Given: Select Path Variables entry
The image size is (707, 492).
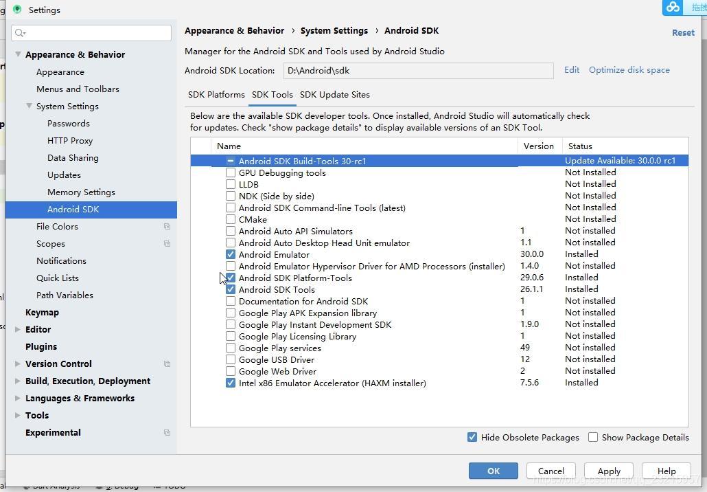Looking at the screenshot, I should (x=65, y=295).
